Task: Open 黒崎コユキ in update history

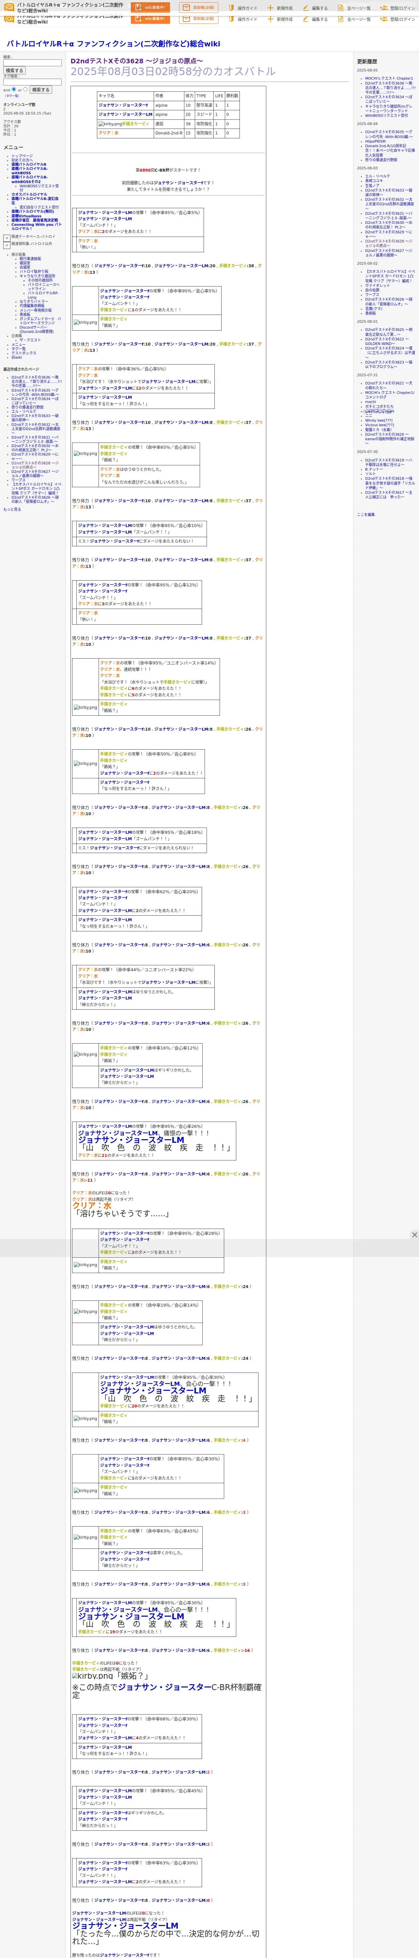Action: click(x=374, y=181)
